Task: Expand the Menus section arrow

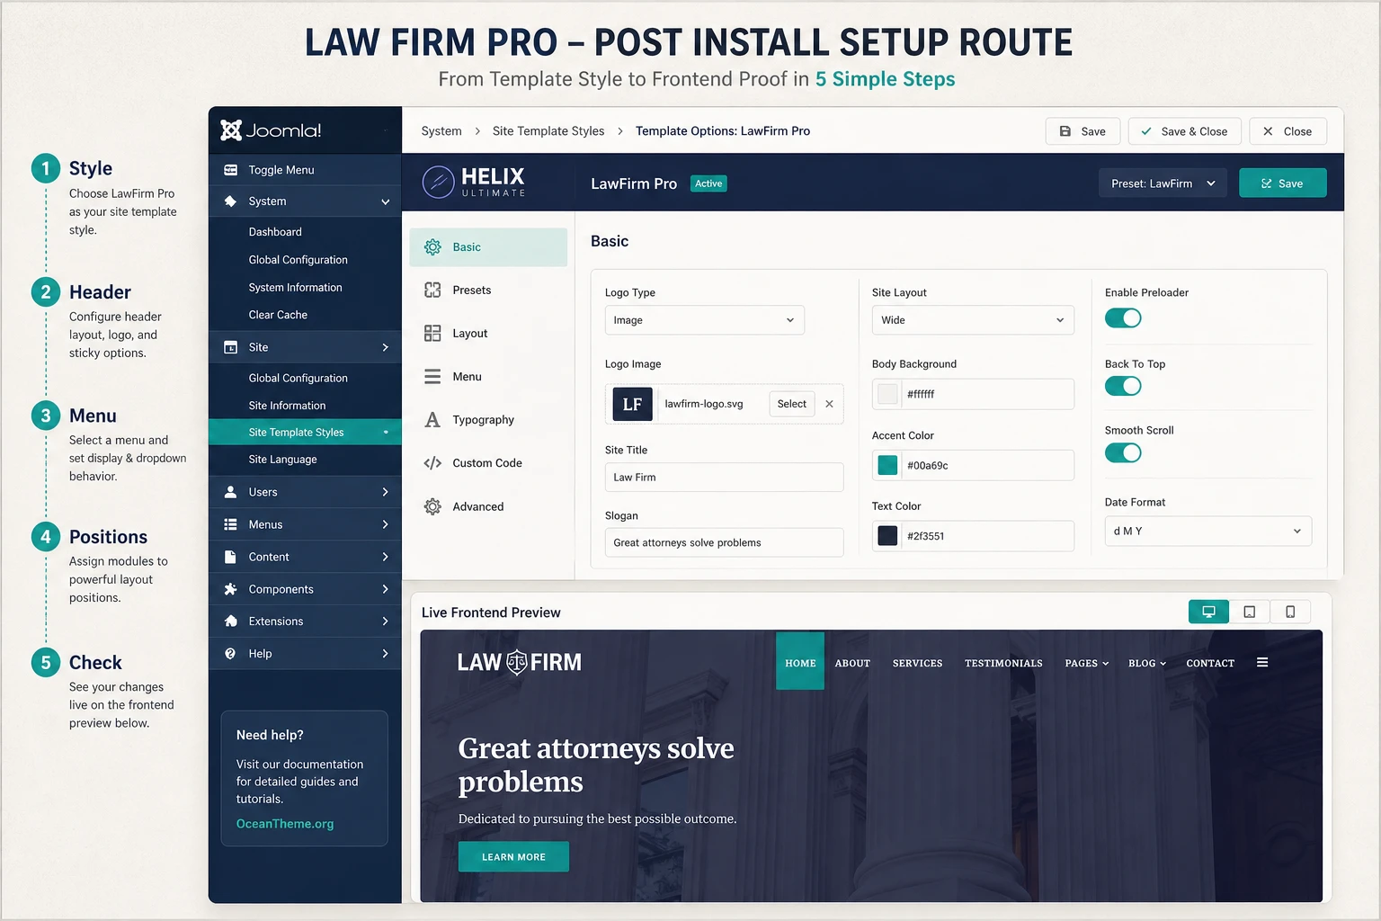Action: coord(386,524)
